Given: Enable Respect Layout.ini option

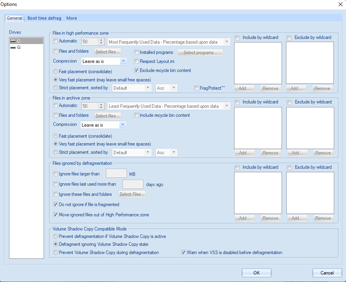Looking at the screenshot, I should point(137,61).
